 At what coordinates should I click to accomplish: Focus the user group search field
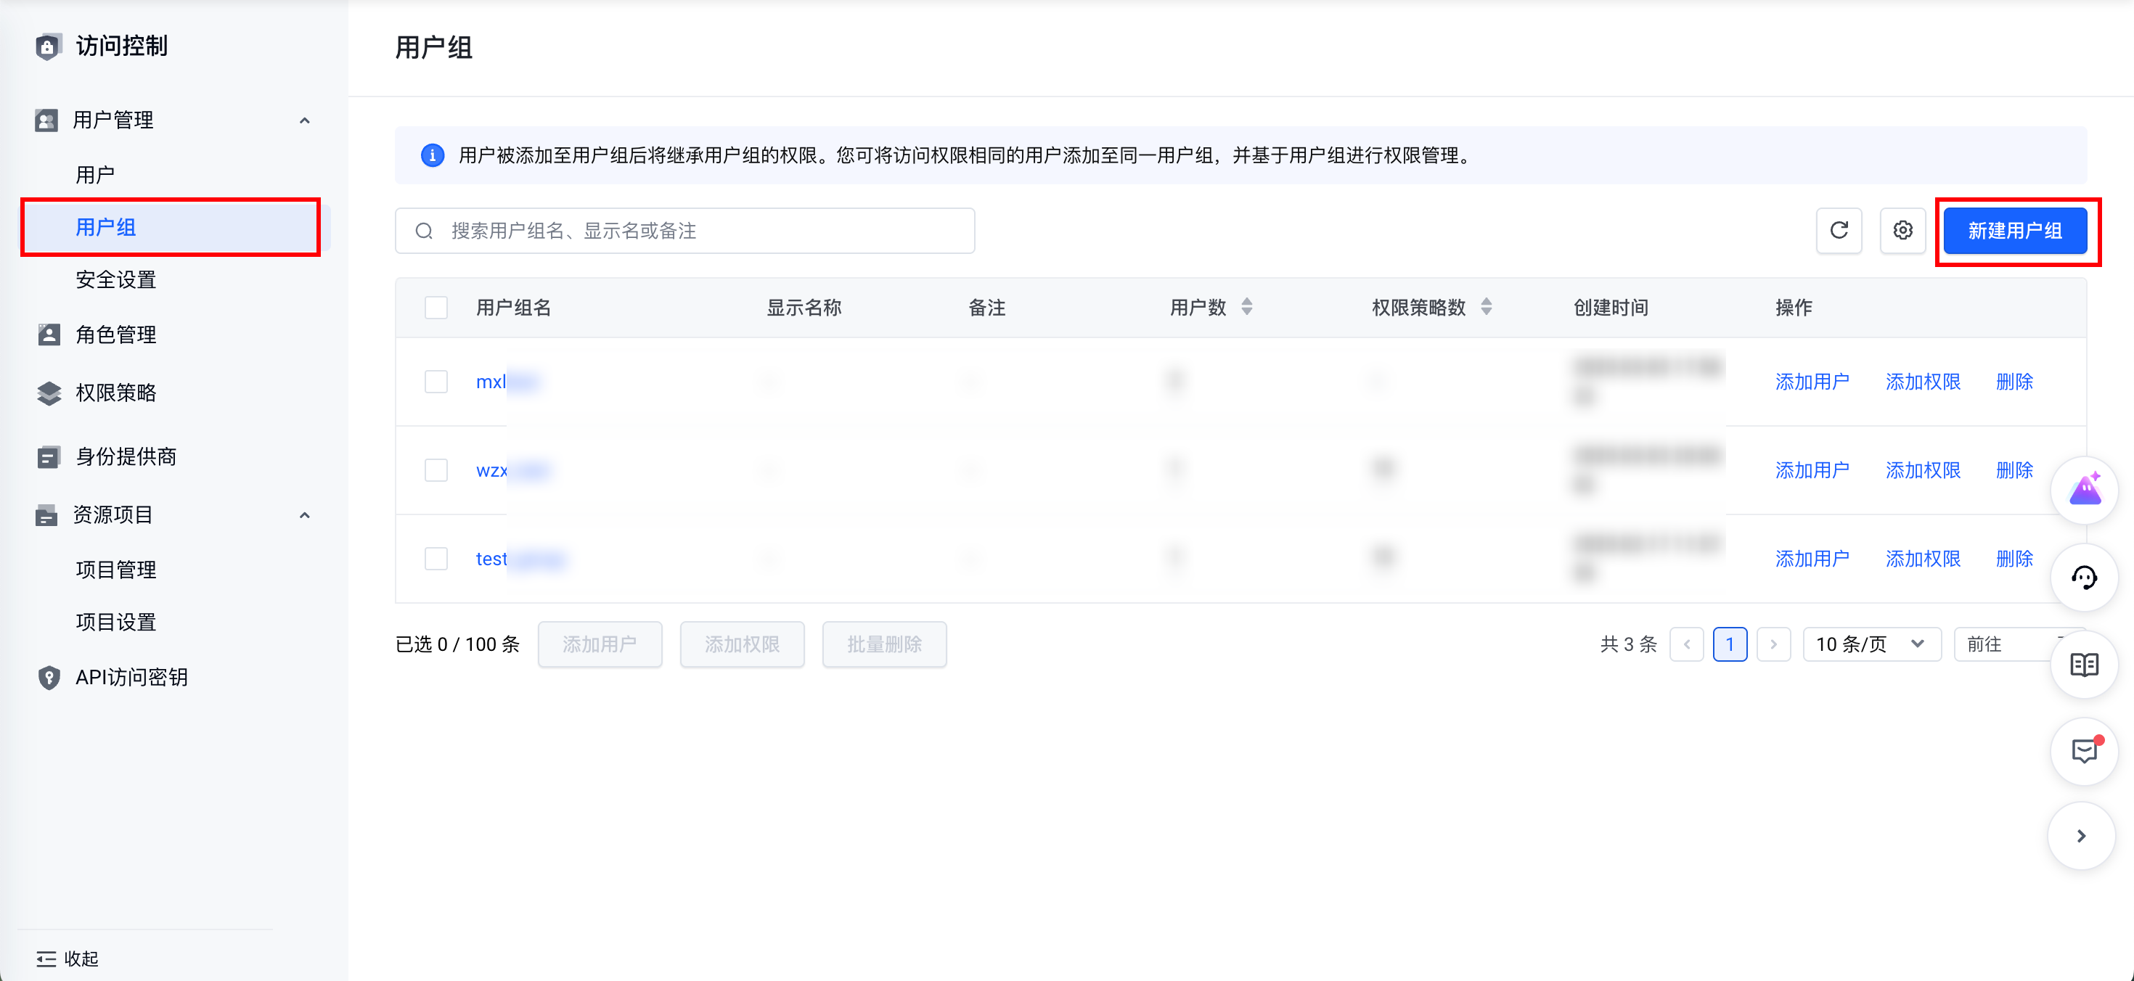tap(684, 231)
